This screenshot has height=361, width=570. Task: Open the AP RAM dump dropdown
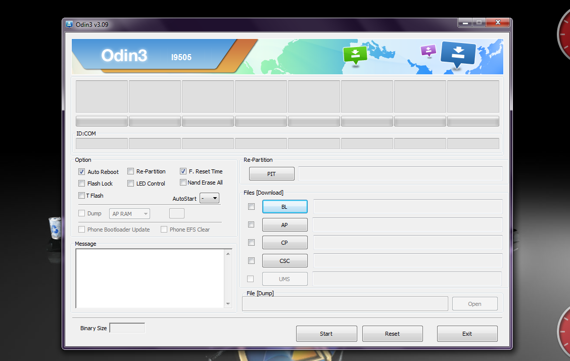[129, 213]
